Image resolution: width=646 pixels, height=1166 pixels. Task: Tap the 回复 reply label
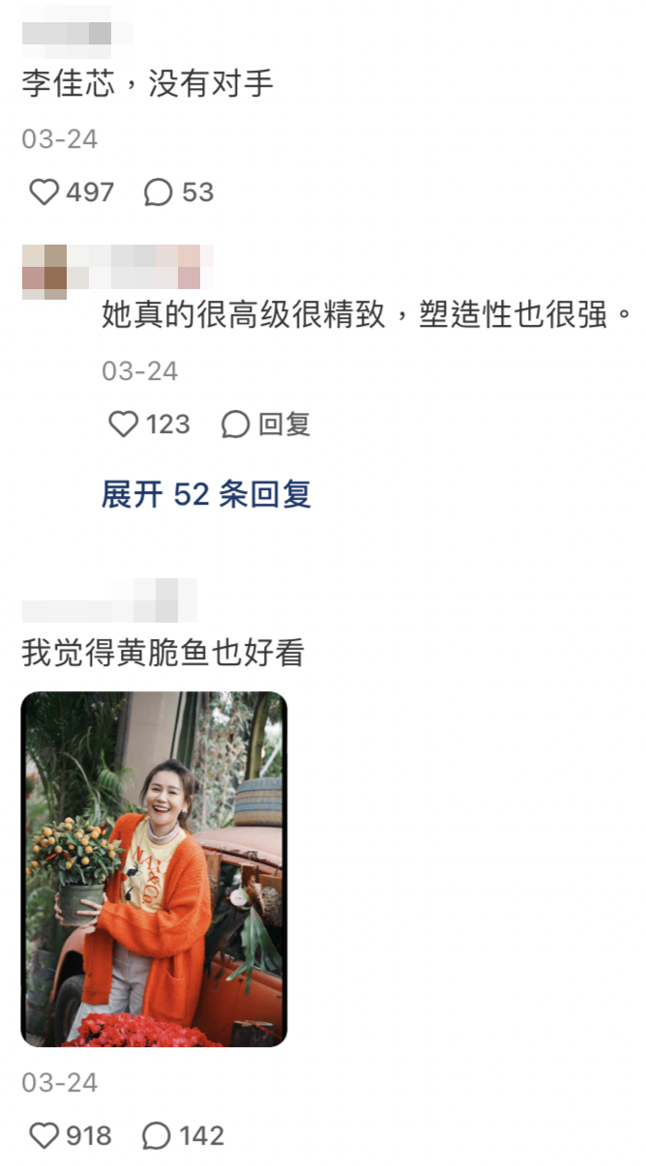[x=284, y=424]
